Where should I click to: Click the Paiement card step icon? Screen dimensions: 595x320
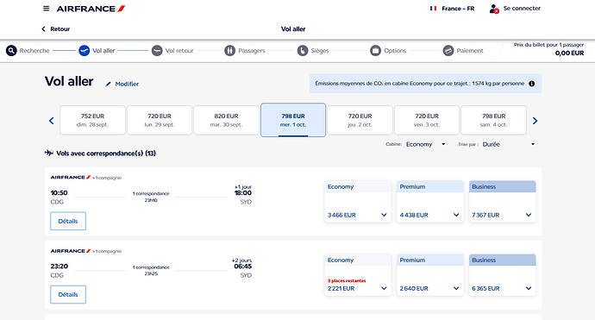click(448, 51)
